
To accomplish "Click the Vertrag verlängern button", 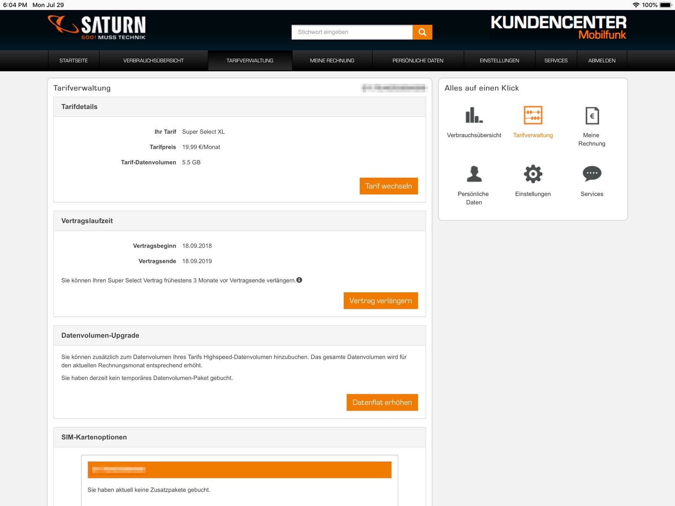I will click(381, 301).
